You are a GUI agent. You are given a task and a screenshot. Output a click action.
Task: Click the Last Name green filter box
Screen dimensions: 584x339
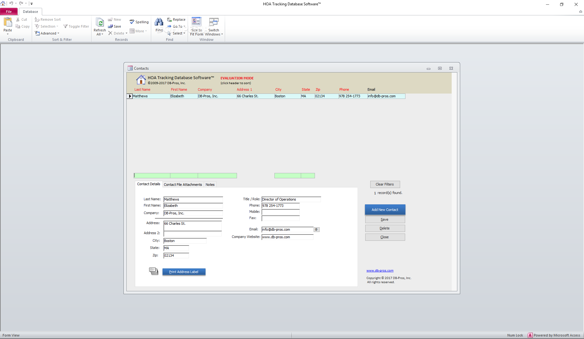[x=152, y=176]
